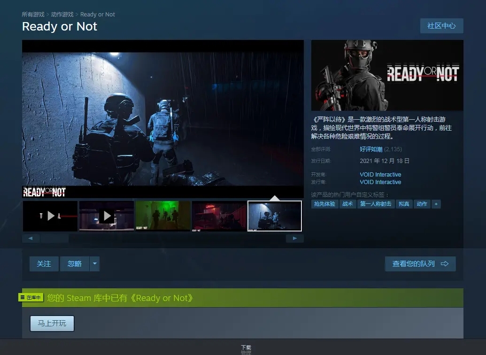Open the 动作游戏 breadcrumb link
This screenshot has width=486, height=355.
62,15
